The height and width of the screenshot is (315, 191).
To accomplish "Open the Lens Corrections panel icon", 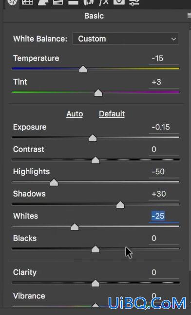I will click(89, 2).
